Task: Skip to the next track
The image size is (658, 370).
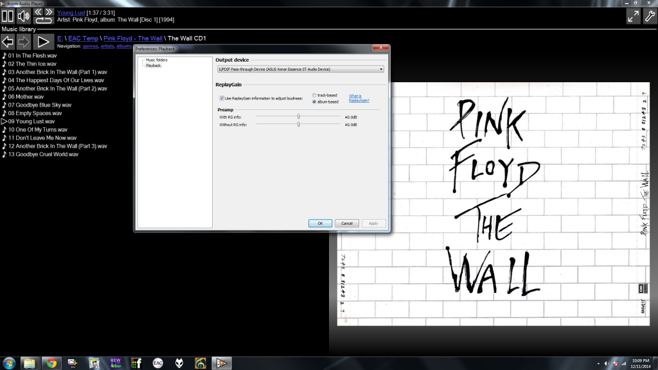Action: click(49, 12)
